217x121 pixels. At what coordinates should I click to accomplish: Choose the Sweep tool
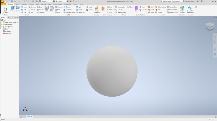[x=24, y=7]
